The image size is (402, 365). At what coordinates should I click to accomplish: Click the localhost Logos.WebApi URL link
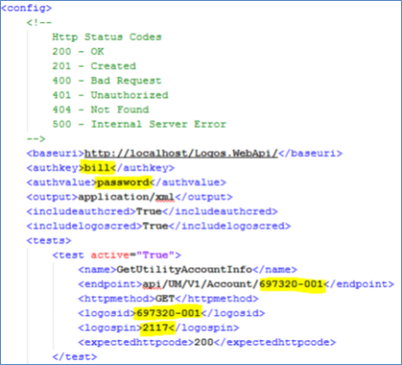[x=181, y=153]
